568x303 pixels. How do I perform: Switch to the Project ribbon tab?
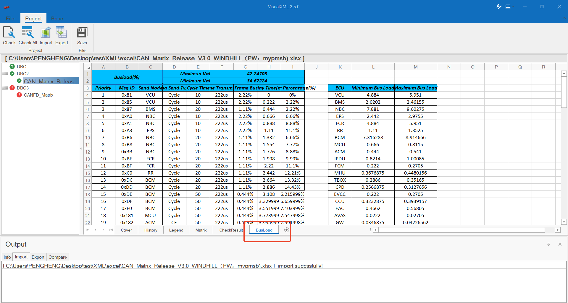(33, 18)
